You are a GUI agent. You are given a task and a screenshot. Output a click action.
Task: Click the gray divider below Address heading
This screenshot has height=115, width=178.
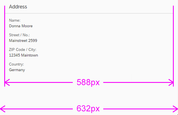89,13
